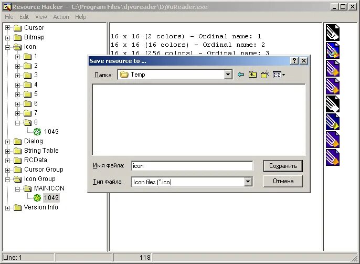The height and width of the screenshot is (264, 360).
Task: Click the green gear icon under MAINICON
Action: [x=37, y=198]
